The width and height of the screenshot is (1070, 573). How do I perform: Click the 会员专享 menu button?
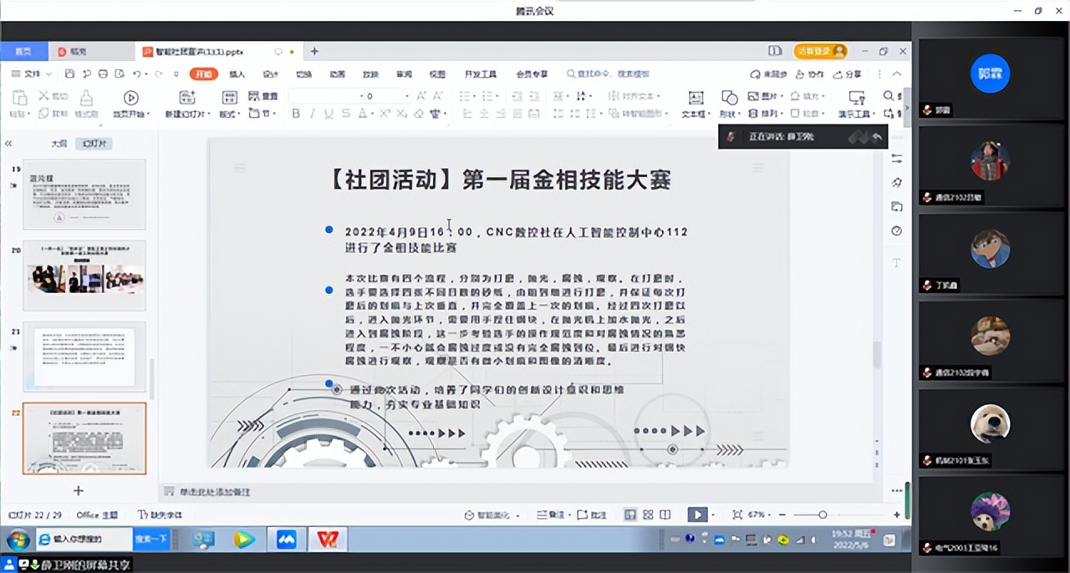(532, 74)
